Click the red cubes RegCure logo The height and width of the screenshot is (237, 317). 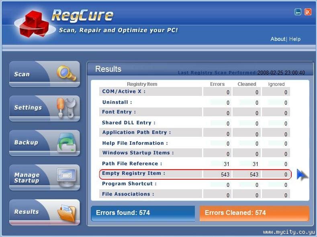tap(35, 24)
